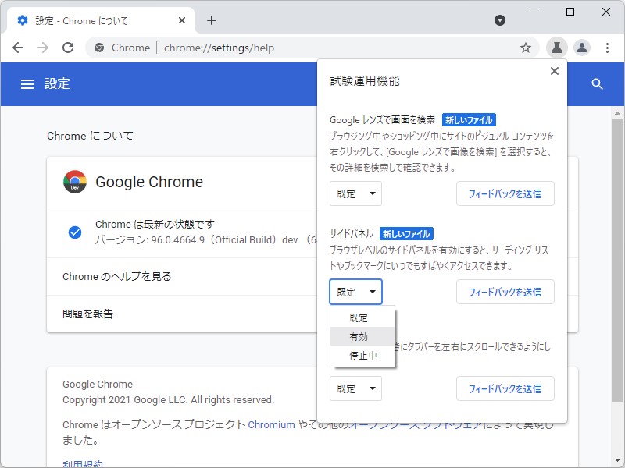Select 有効 from the open dropdown list
The width and height of the screenshot is (625, 468).
359,336
